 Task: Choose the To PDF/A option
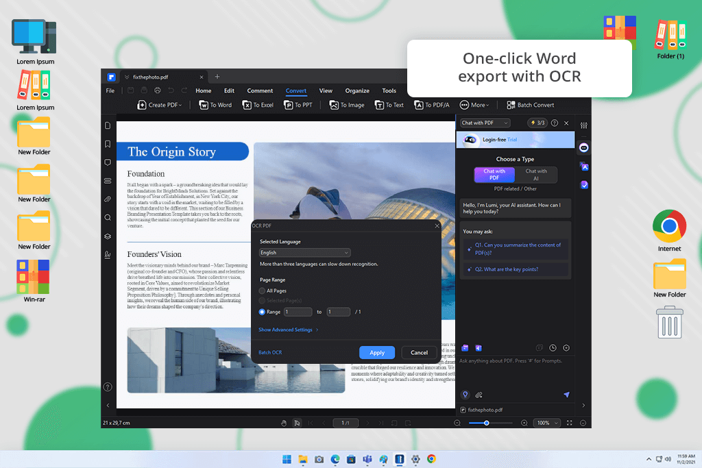432,105
